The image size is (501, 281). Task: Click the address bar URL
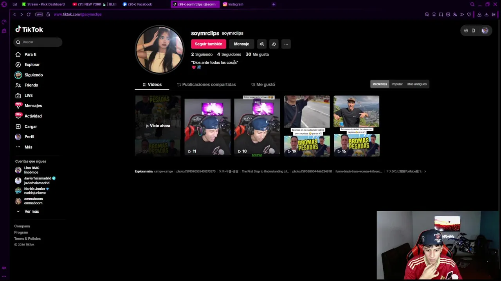click(77, 14)
